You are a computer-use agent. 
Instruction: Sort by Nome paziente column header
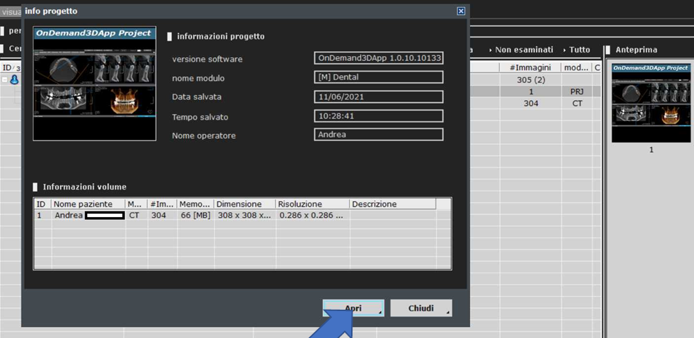coord(88,204)
